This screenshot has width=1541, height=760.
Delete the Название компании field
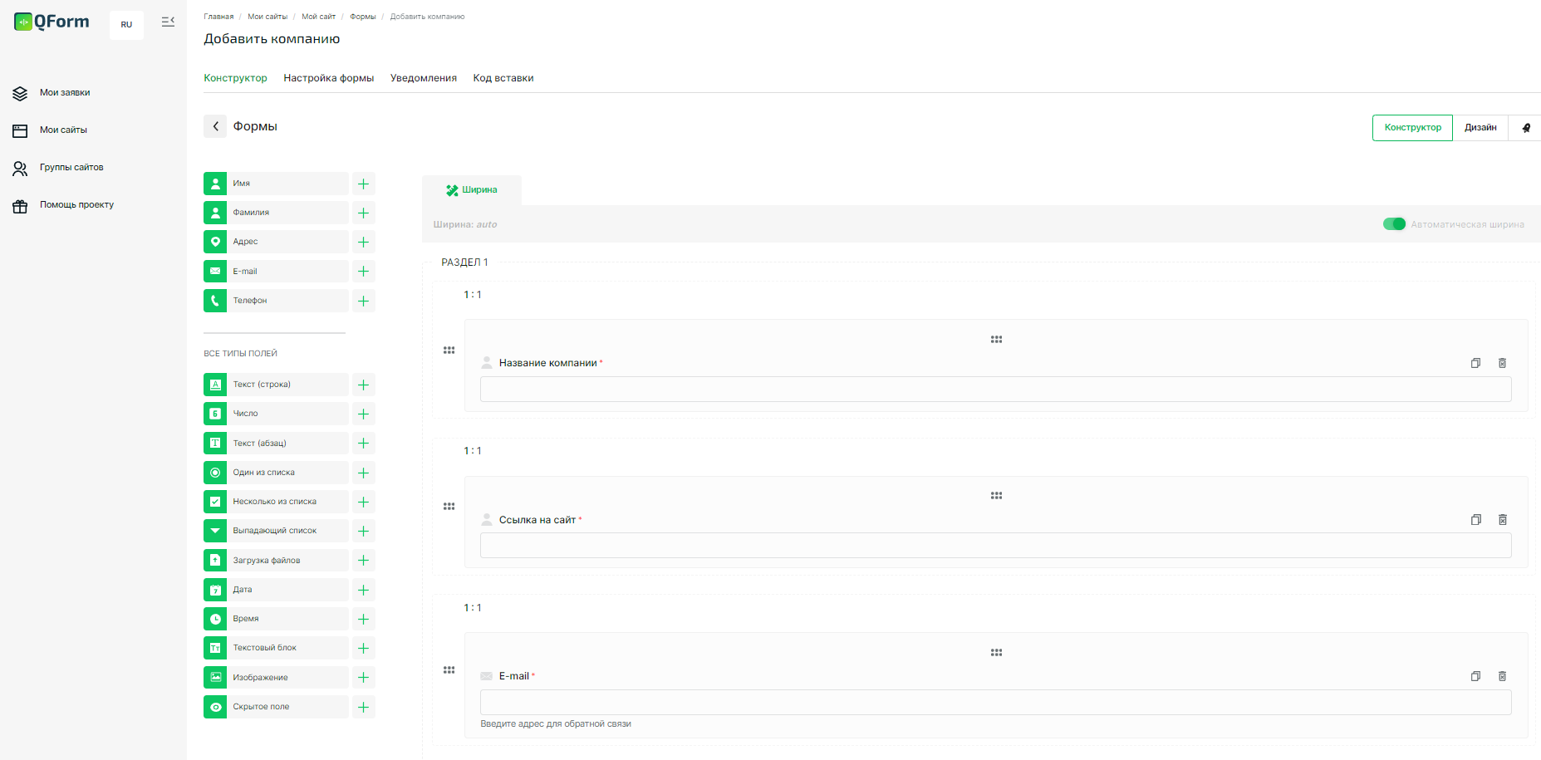[1502, 363]
